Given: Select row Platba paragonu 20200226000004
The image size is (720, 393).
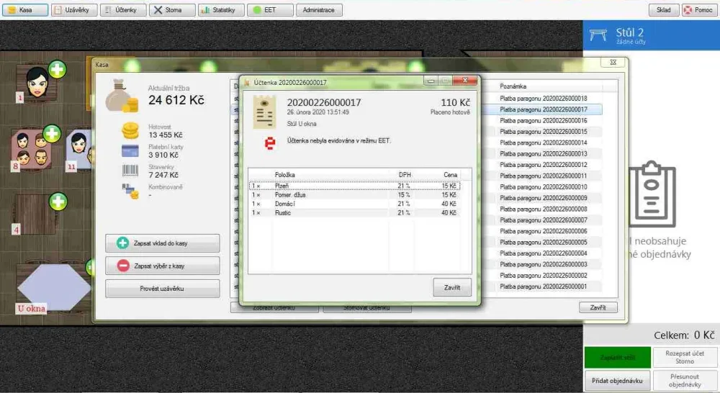Looking at the screenshot, I should (543, 253).
